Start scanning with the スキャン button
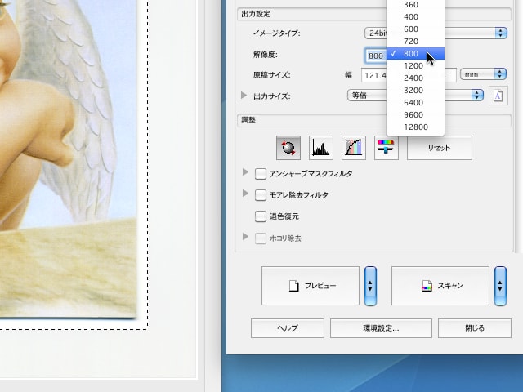The image size is (523, 392). (x=440, y=286)
